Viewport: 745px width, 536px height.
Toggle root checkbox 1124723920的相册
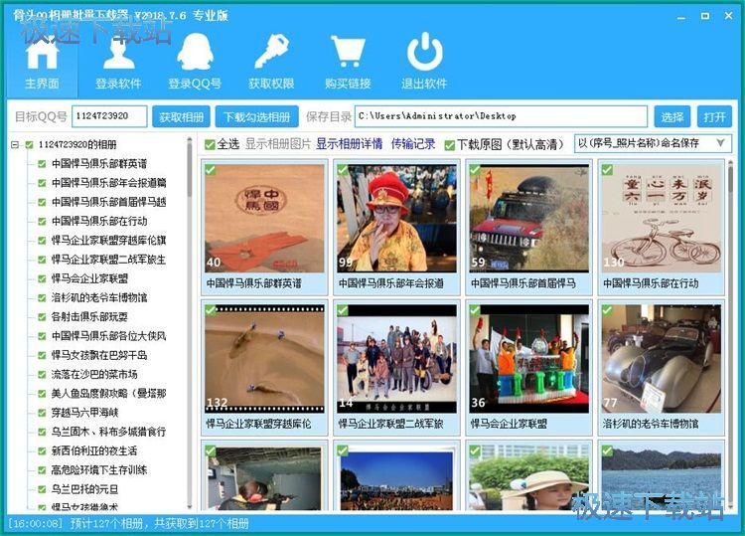click(29, 144)
